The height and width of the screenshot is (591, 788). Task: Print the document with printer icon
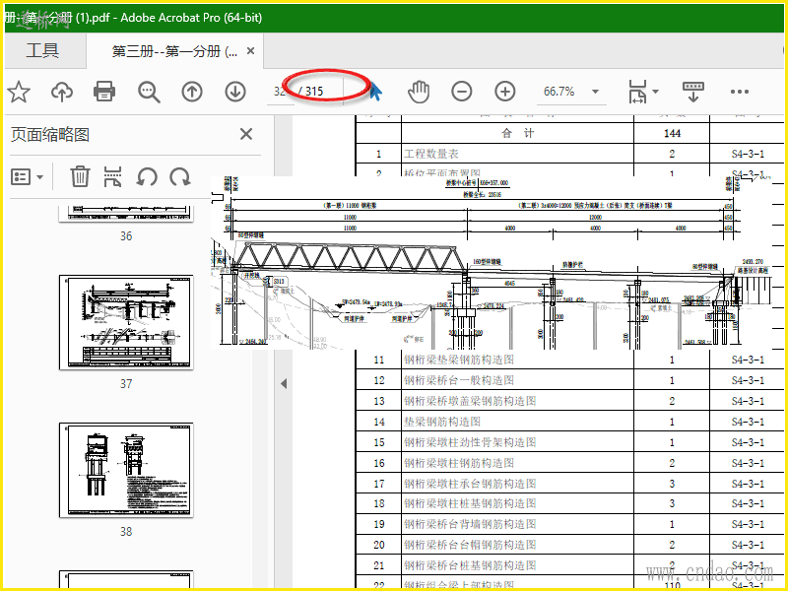pyautogui.click(x=104, y=92)
